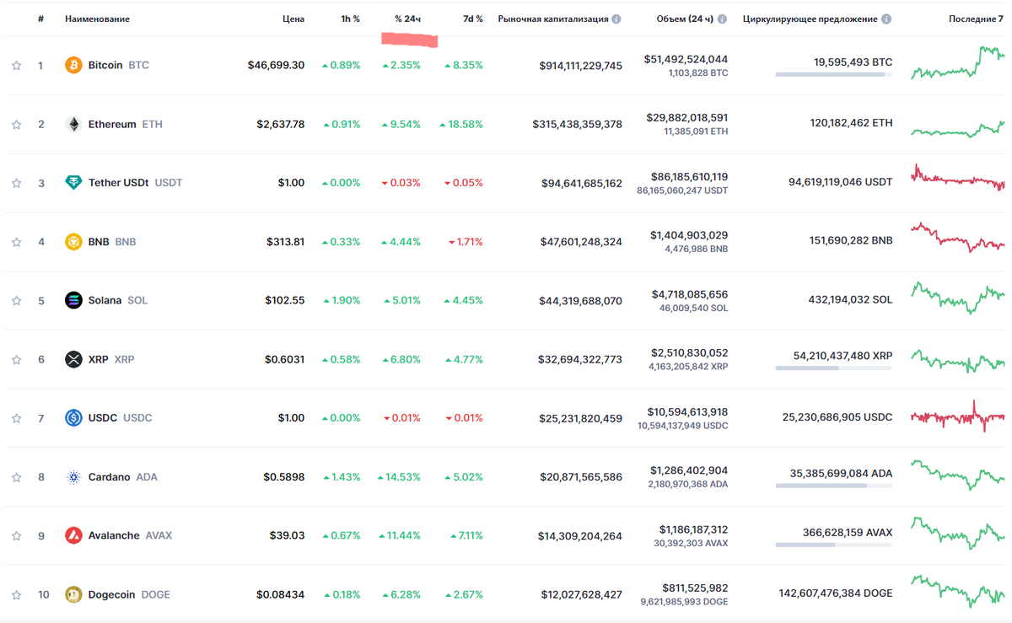Click Cardano 24h change 14.53%
The width and height of the screenshot is (1012, 623).
(x=399, y=477)
